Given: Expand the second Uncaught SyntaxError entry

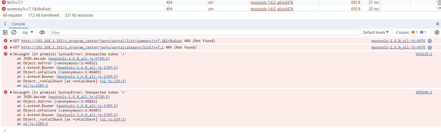Looking at the screenshot, I should click(x=11, y=92).
